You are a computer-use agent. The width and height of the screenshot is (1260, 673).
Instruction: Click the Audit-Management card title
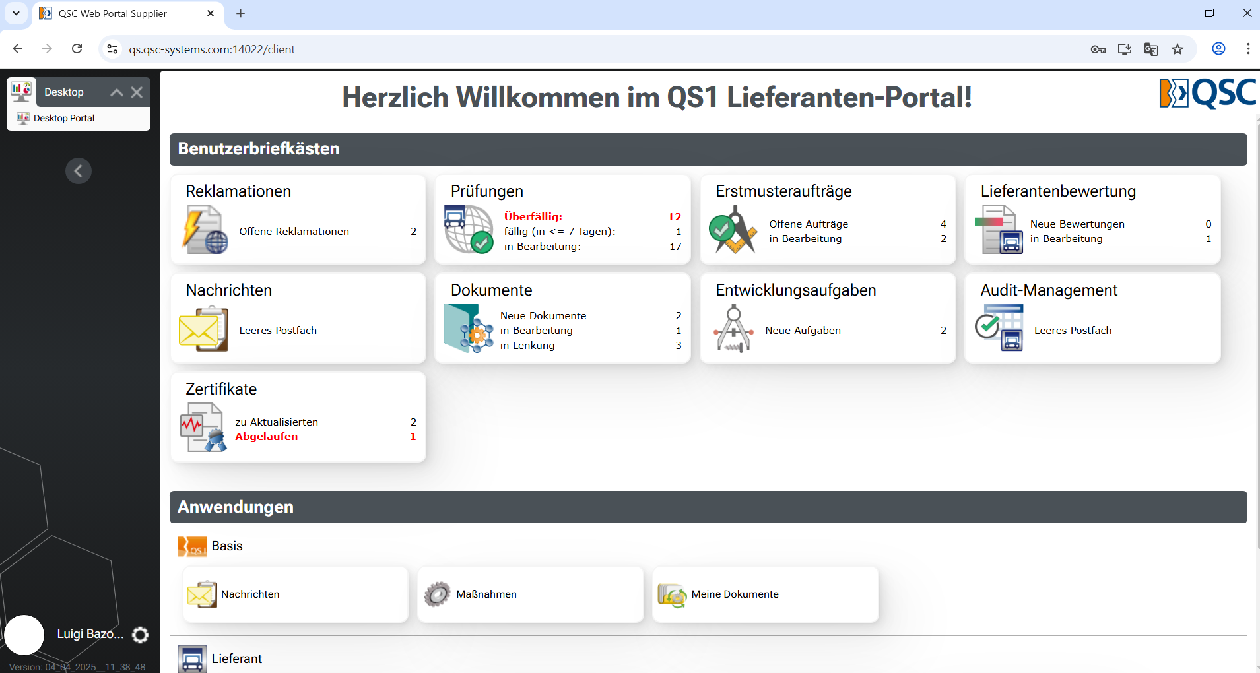pyautogui.click(x=1049, y=290)
